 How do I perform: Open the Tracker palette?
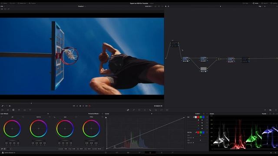[145, 110]
